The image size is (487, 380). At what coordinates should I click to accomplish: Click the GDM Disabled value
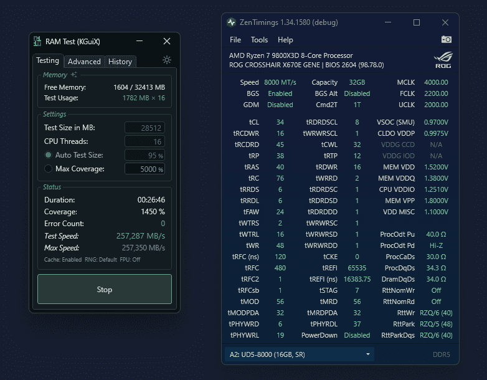(280, 105)
